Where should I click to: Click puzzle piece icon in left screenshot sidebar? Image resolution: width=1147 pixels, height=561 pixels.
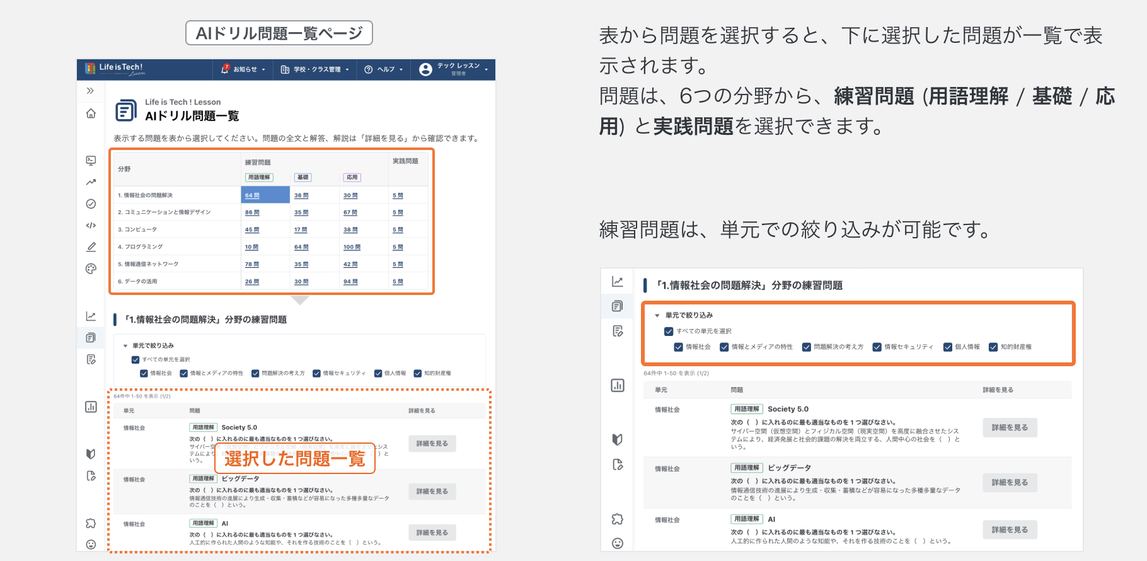[91, 523]
